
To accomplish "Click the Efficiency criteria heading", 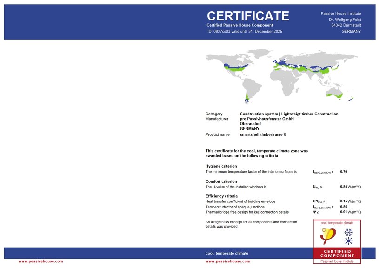I will (221, 196).
